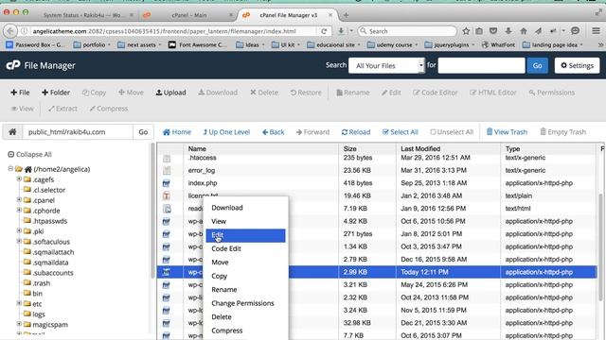The image size is (606, 340).
Task: Click the Upload toolbar button
Action: [x=170, y=93]
